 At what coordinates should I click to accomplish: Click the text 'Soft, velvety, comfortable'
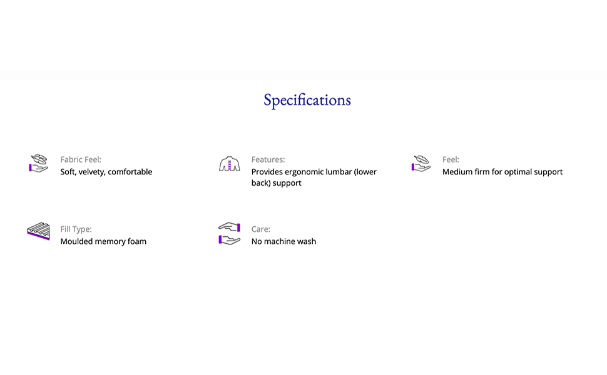coord(106,172)
